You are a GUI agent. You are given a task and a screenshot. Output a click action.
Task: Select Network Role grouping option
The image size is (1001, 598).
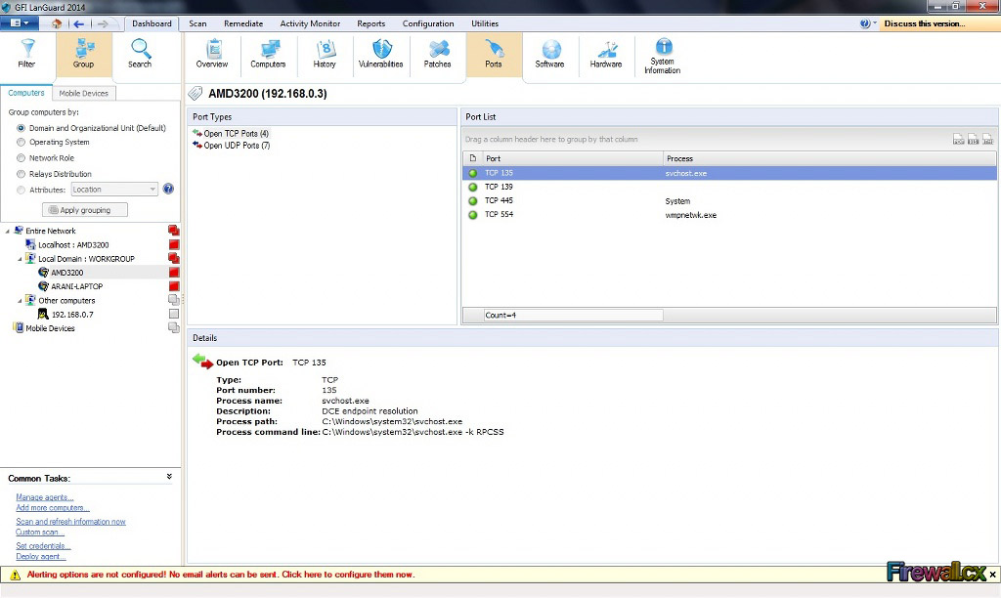click(22, 157)
